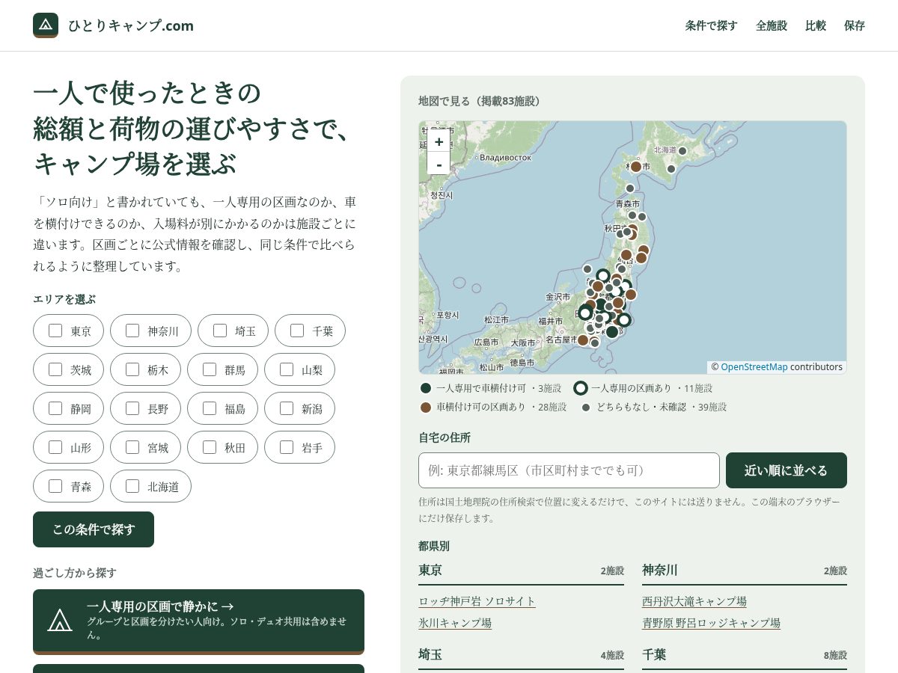
Task: Click the 埼玉 prefecture heading
Action: (430, 655)
